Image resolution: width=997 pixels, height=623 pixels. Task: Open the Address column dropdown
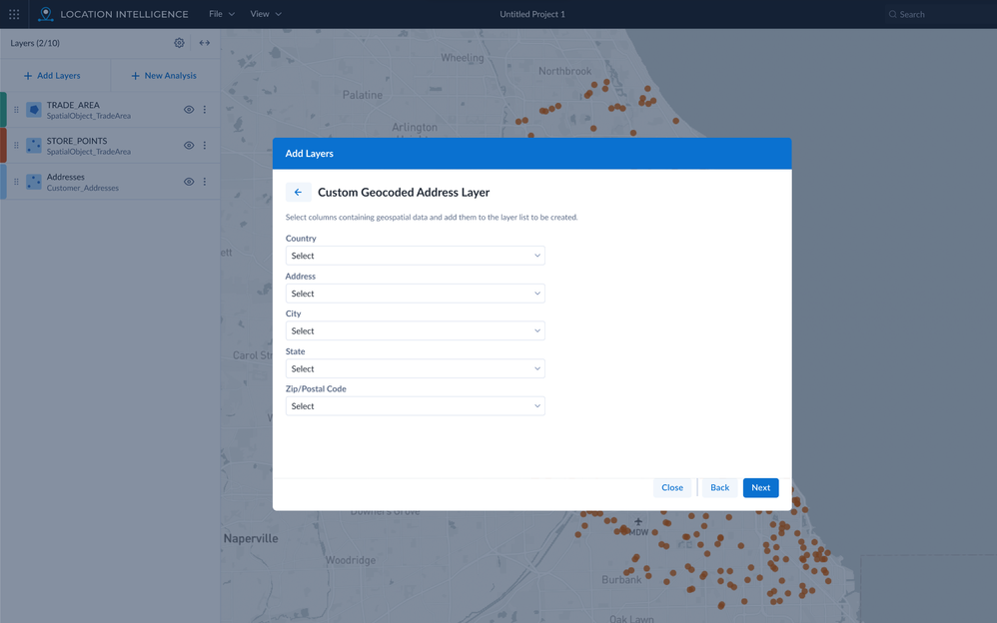[x=415, y=293]
